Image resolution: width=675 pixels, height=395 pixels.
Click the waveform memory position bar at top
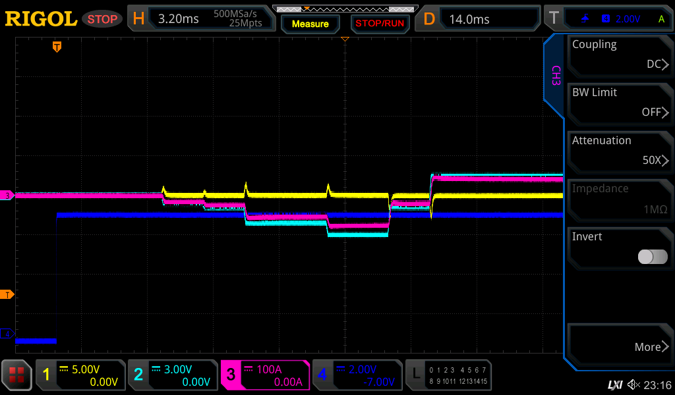[x=344, y=9]
